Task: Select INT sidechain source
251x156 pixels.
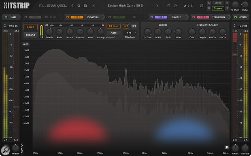Action: tap(126, 26)
